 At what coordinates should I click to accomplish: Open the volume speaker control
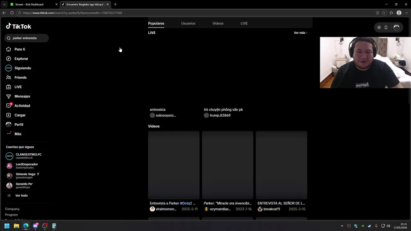388,226
